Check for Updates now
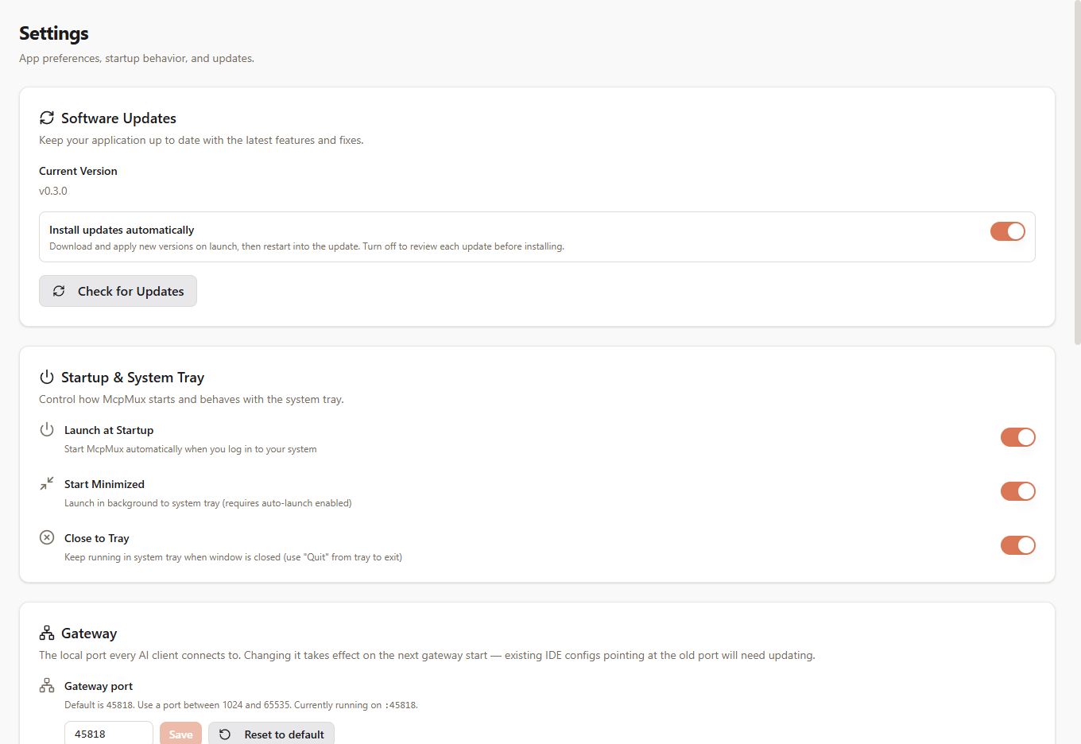The image size is (1081, 744). [x=118, y=291]
